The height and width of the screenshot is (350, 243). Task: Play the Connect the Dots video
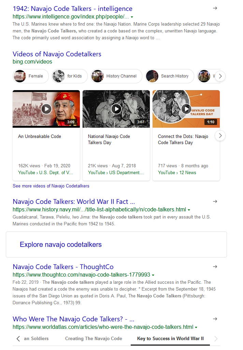(x=186, y=109)
